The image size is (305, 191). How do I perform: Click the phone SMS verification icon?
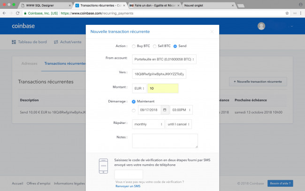pos(103,166)
